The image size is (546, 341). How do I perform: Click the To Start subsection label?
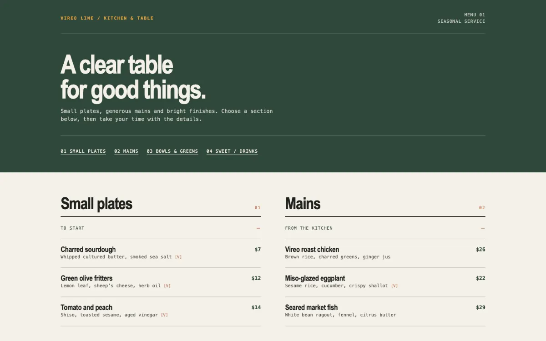click(72, 228)
